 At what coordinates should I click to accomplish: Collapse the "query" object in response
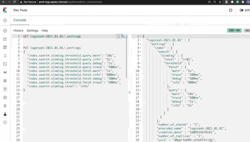[140, 90]
